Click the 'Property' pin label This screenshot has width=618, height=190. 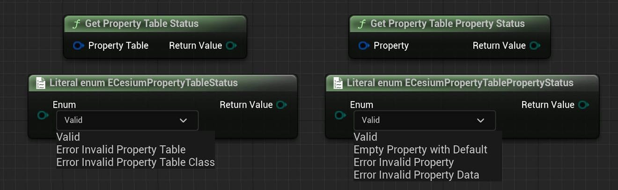point(391,46)
